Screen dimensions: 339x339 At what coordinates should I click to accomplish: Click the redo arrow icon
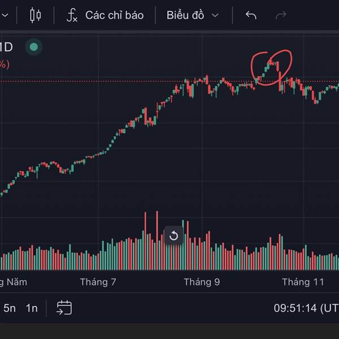click(281, 15)
